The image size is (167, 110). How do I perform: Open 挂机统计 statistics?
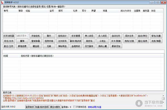pos(62,36)
